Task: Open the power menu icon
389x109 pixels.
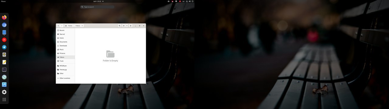Action: (193, 1)
